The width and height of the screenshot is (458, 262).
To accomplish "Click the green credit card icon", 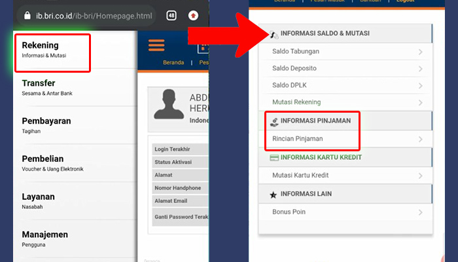I will 274,158.
